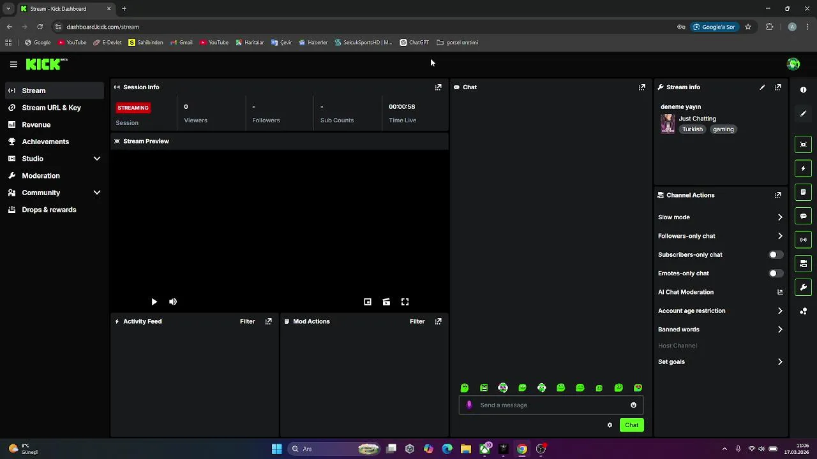Open chat settings gear next to Chat button

(610, 425)
